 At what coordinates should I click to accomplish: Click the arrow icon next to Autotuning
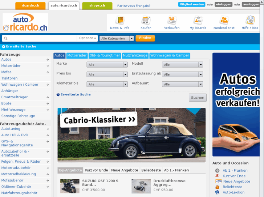click(48, 129)
